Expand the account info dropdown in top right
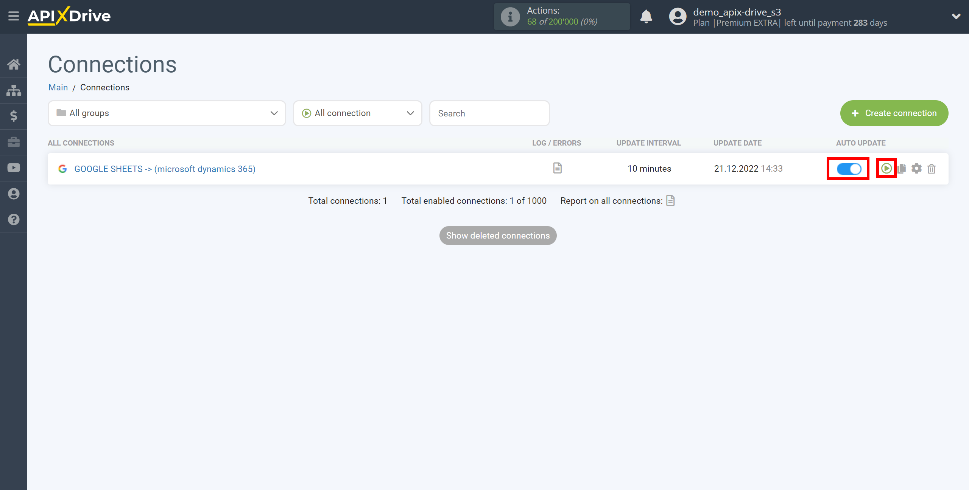The image size is (969, 490). (956, 16)
